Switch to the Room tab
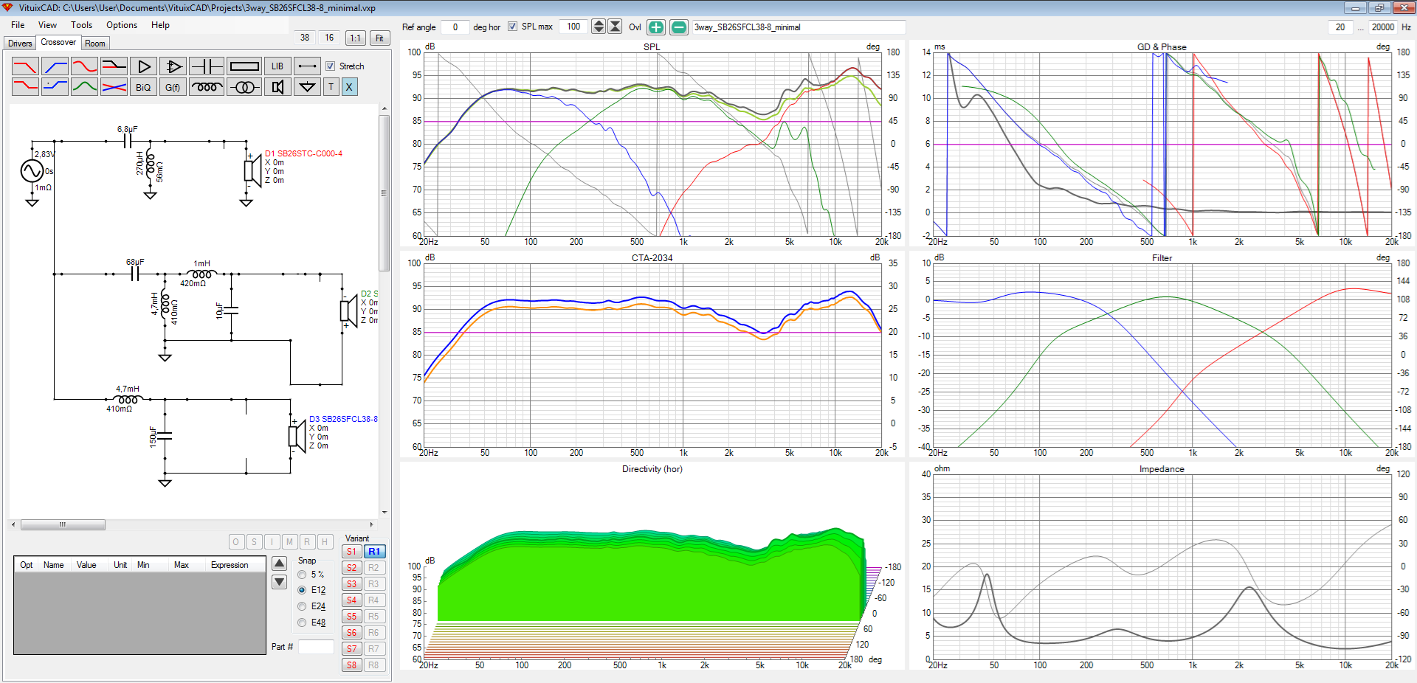Viewport: 1417px width, 683px height. (95, 44)
